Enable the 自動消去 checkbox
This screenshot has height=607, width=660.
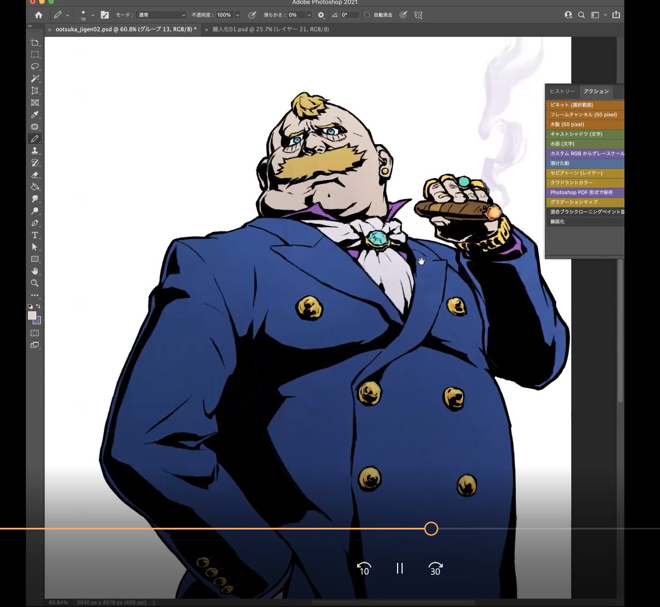[367, 15]
